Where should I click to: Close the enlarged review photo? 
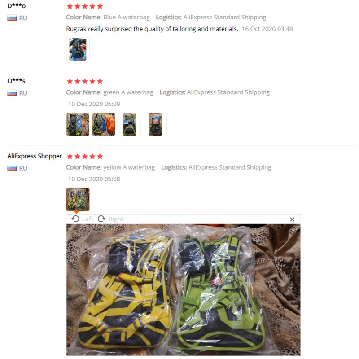(292, 219)
